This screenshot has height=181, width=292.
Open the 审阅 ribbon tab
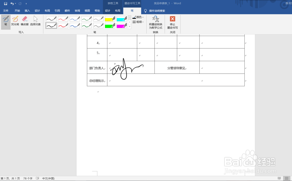[77, 11]
